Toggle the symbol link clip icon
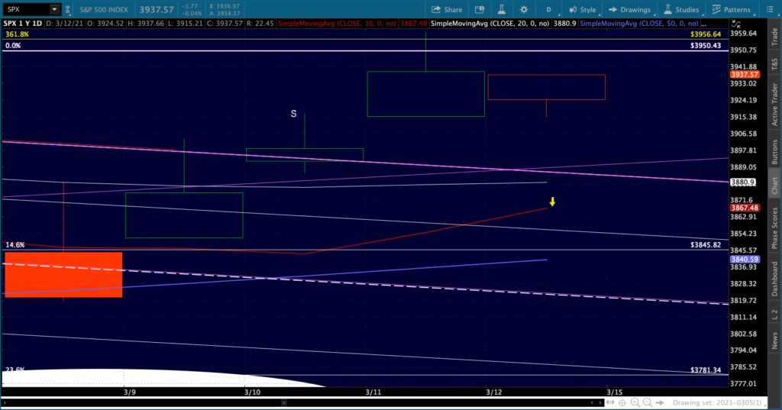 67,9
